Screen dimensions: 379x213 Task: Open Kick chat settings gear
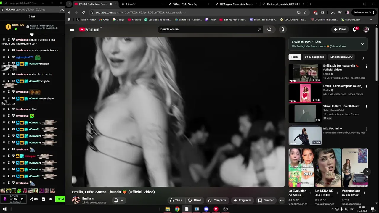50,199
